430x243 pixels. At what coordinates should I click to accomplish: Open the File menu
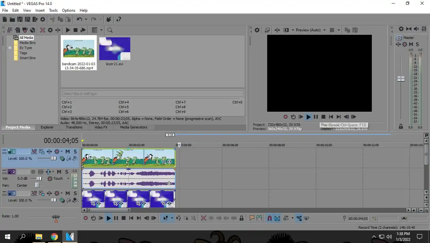(5, 10)
